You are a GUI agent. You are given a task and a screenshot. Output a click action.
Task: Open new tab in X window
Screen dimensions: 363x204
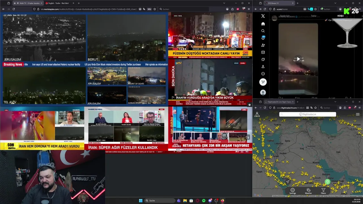pos(297,3)
